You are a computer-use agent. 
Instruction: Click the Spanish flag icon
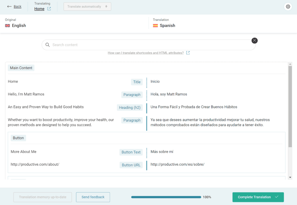(155, 26)
